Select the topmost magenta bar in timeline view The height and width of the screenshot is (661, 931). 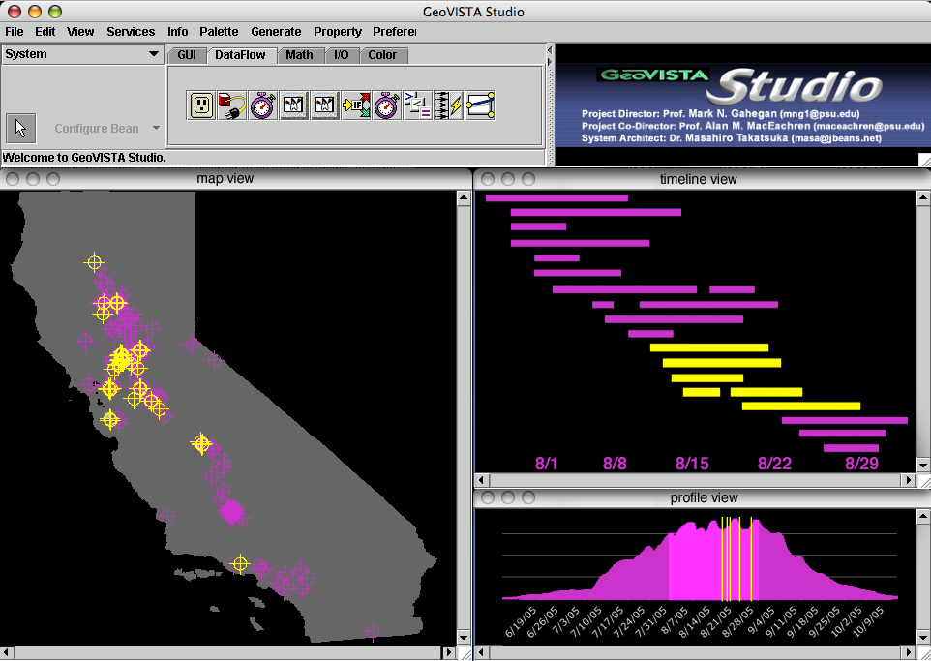[x=556, y=197]
